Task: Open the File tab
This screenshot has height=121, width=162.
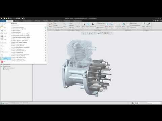Action: 3,21
